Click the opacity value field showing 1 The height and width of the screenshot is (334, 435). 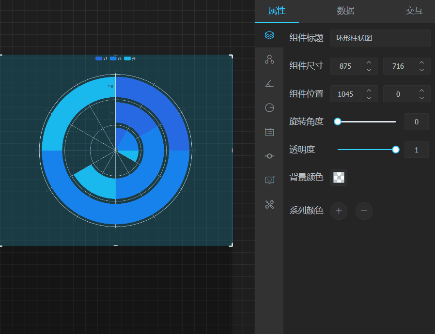click(416, 150)
